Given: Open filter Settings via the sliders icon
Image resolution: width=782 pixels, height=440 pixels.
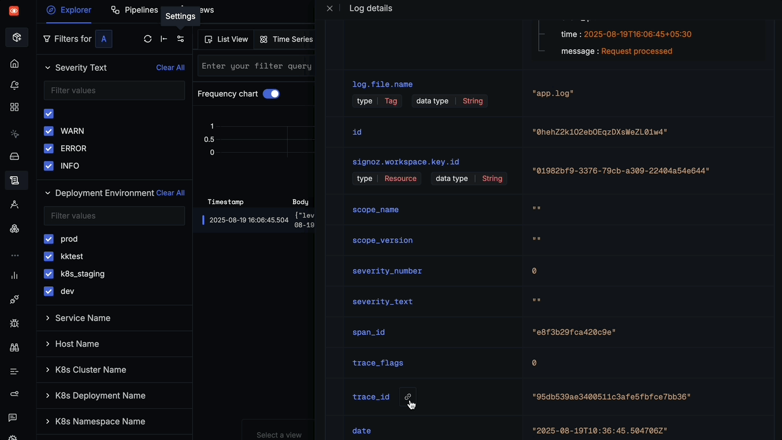Looking at the screenshot, I should click(180, 39).
